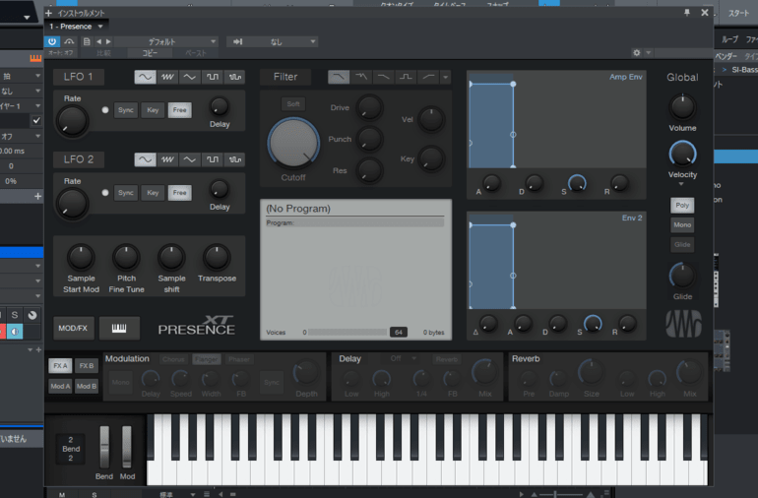Switch voice mode to Mono
Image resolution: width=758 pixels, height=498 pixels.
point(681,224)
